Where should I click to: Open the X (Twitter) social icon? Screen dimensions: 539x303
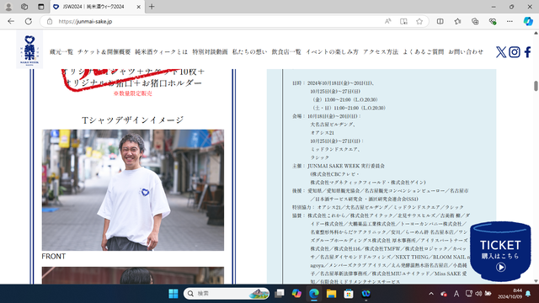coord(501,52)
